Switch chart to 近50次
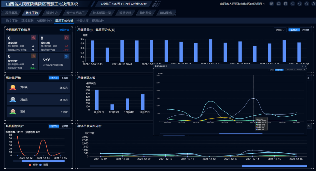 [305, 30]
